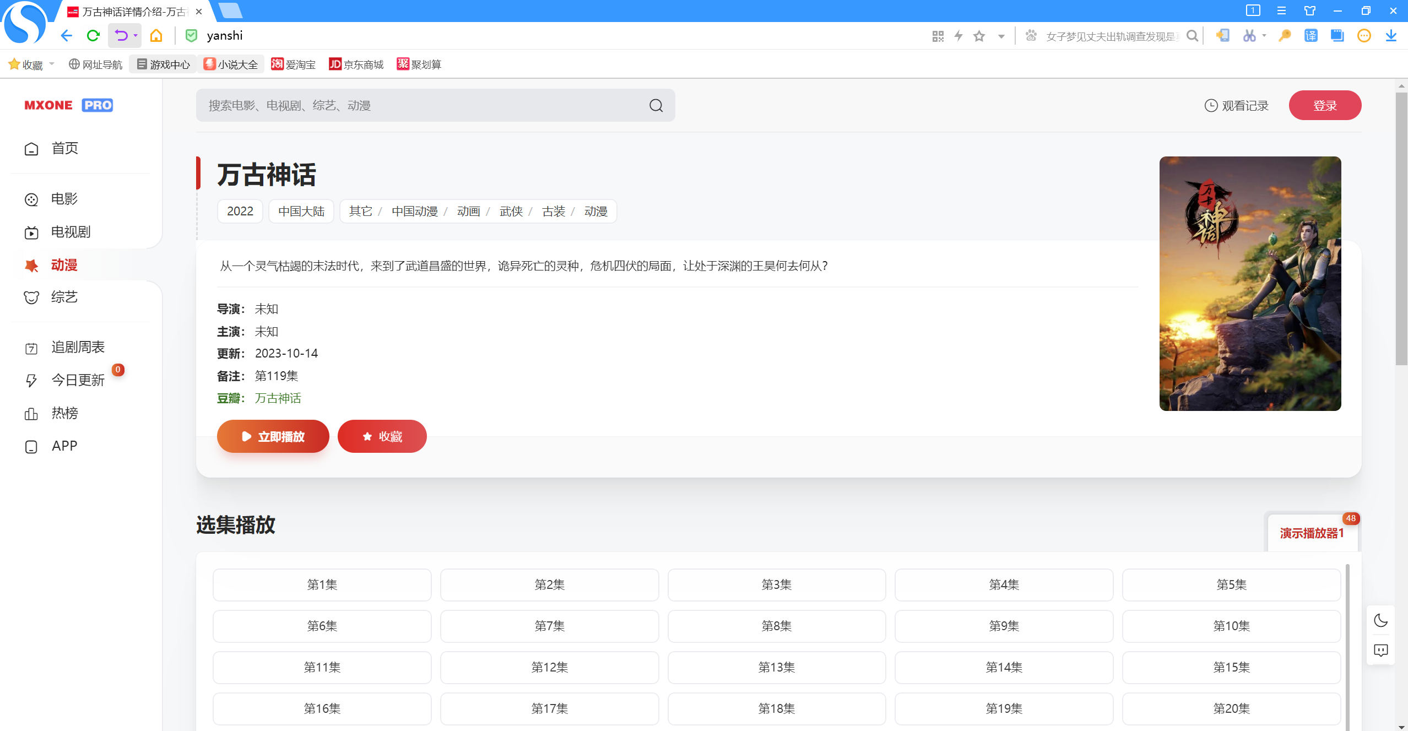The width and height of the screenshot is (1408, 731).
Task: Open dropdown arrow next to scissors icon
Action: (1264, 36)
